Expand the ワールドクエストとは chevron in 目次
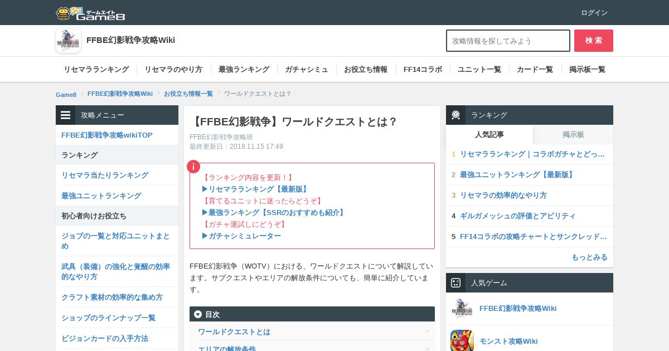Image resolution: width=669 pixels, height=351 pixels. (x=428, y=331)
